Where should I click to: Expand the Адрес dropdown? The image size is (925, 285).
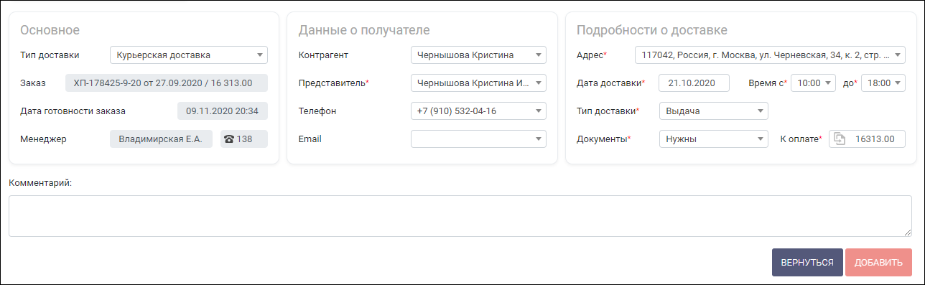[x=770, y=55]
